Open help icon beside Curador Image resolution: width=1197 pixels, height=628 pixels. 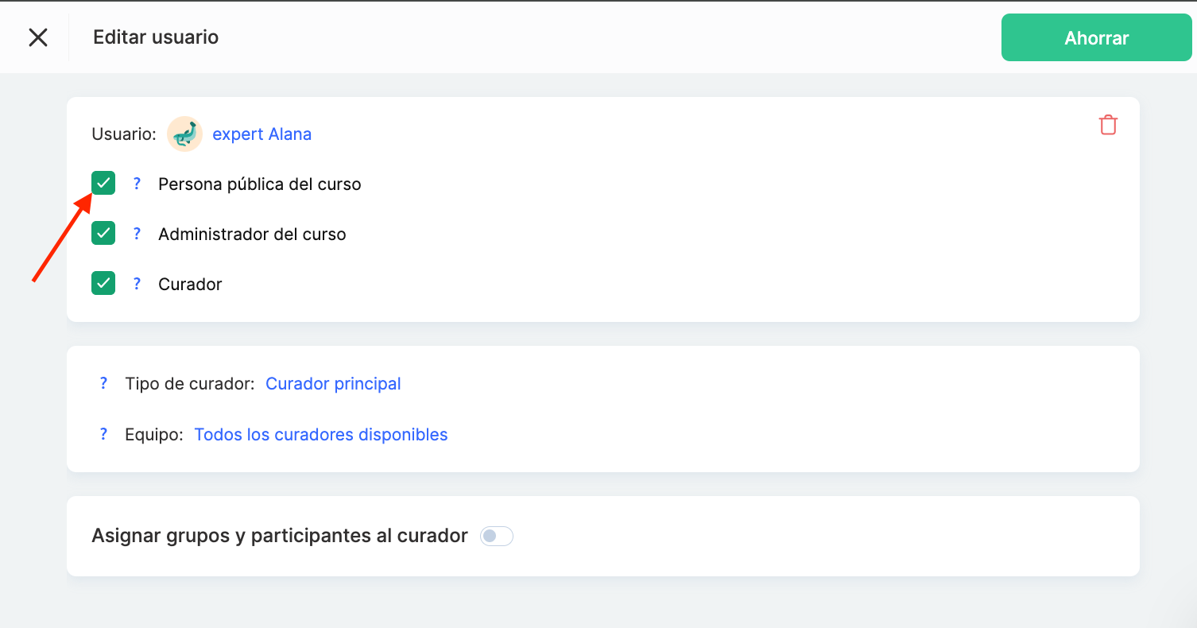click(x=137, y=284)
